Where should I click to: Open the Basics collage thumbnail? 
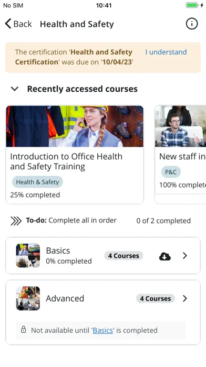[28, 256]
